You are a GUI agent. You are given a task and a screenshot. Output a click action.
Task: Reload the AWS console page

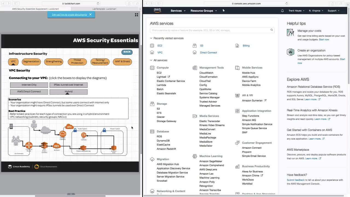(x=287, y=4)
